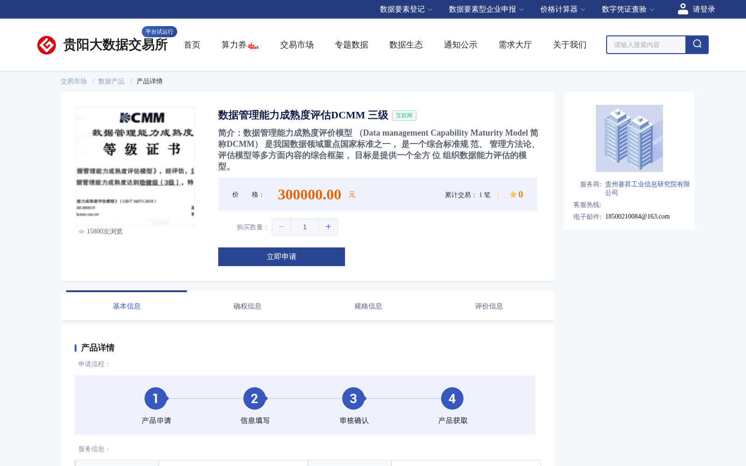This screenshot has width=746, height=466.
Task: Click step 2 circle 信息填写
Action: coord(255,398)
